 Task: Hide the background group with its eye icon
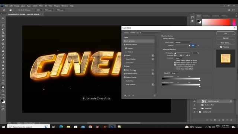pyautogui.click(x=194, y=112)
